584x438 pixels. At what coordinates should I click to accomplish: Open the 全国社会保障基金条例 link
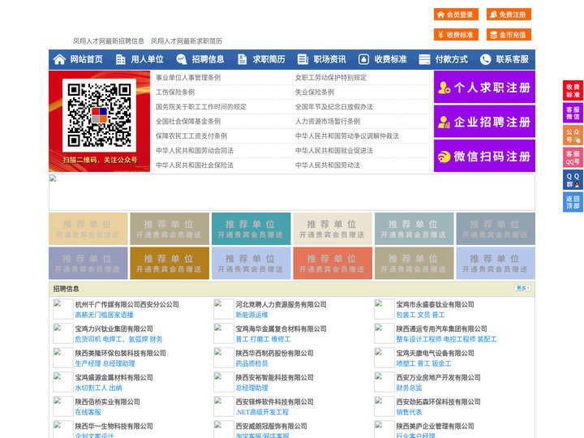pos(188,121)
